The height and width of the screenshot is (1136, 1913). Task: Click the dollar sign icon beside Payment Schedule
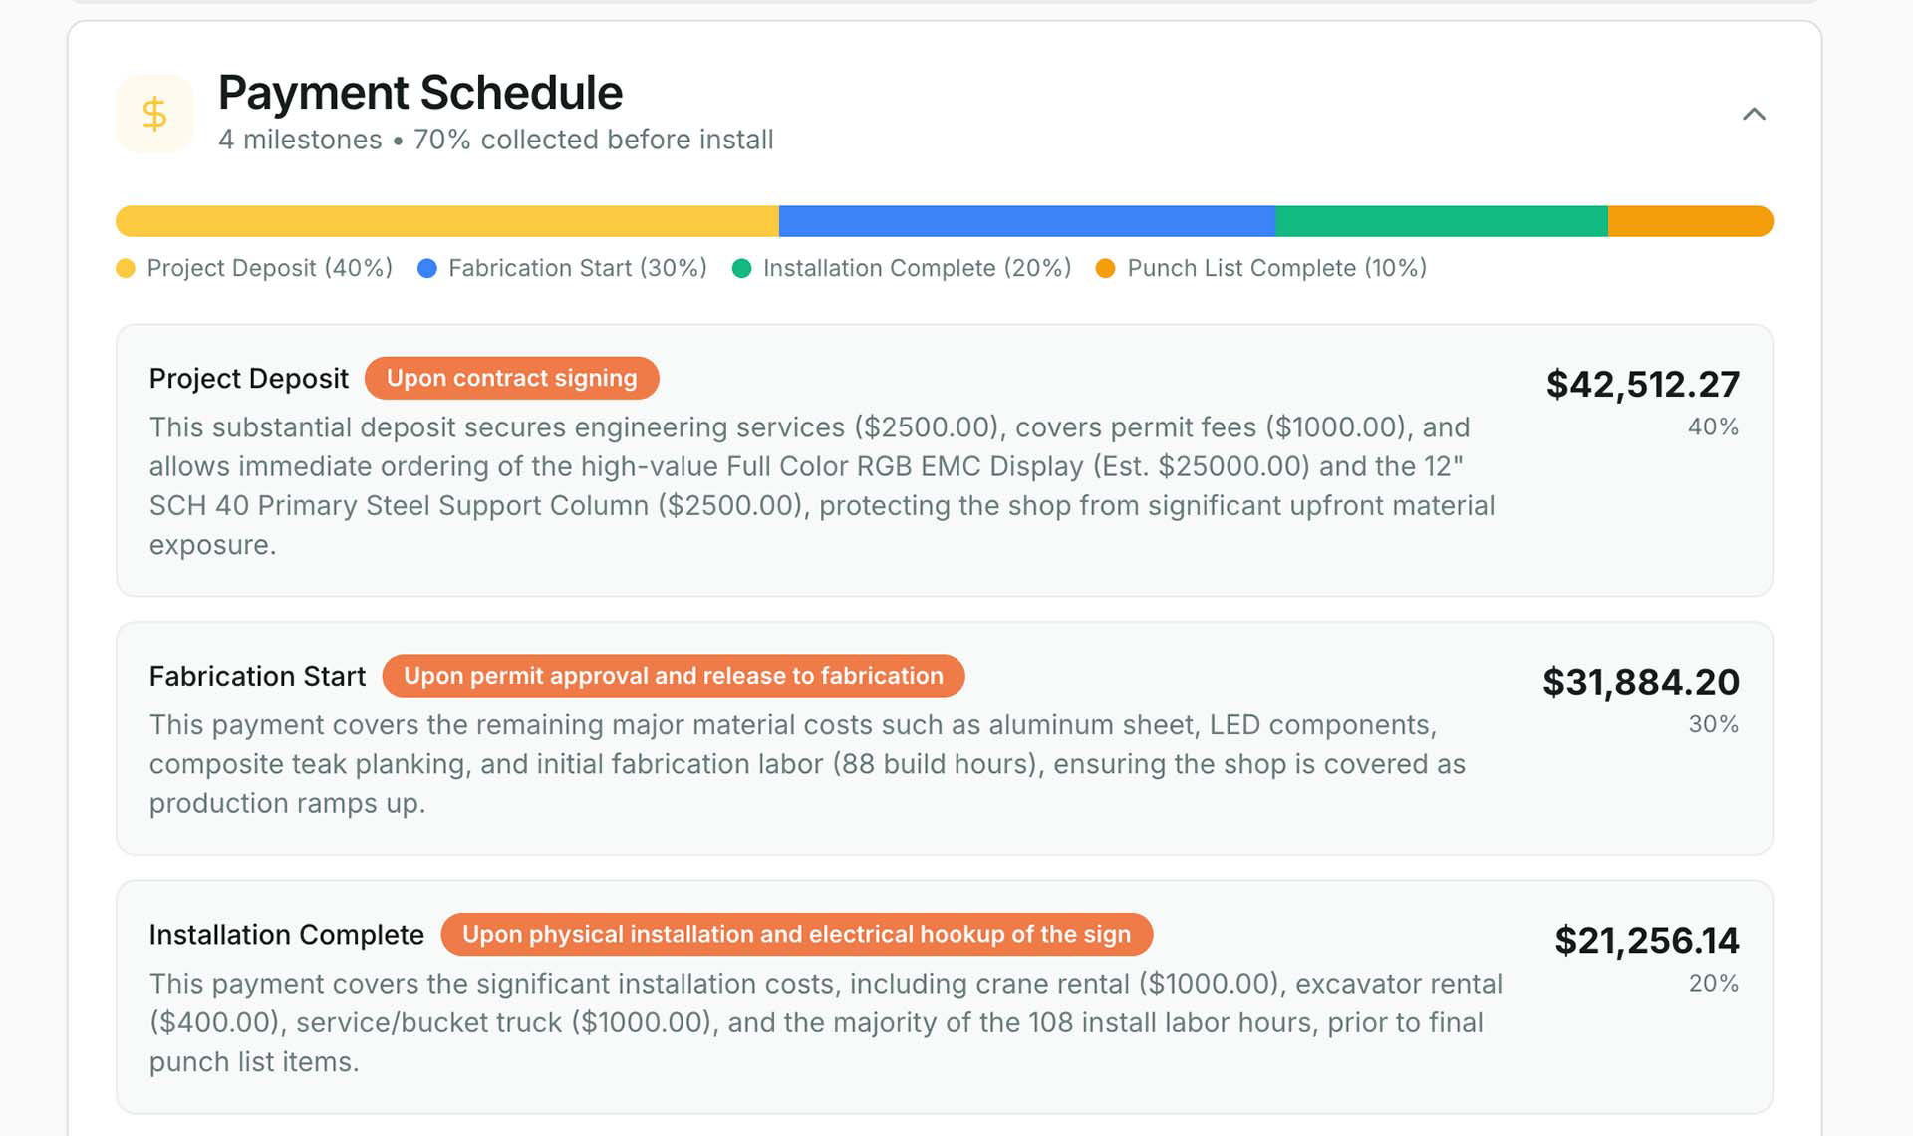(x=154, y=113)
